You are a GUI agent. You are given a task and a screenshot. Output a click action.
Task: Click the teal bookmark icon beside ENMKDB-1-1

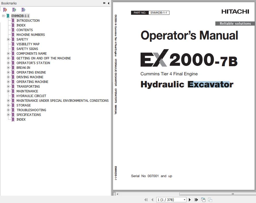point(8,16)
